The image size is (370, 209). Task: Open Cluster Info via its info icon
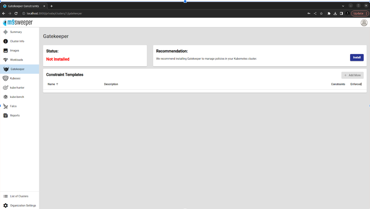pos(5,41)
